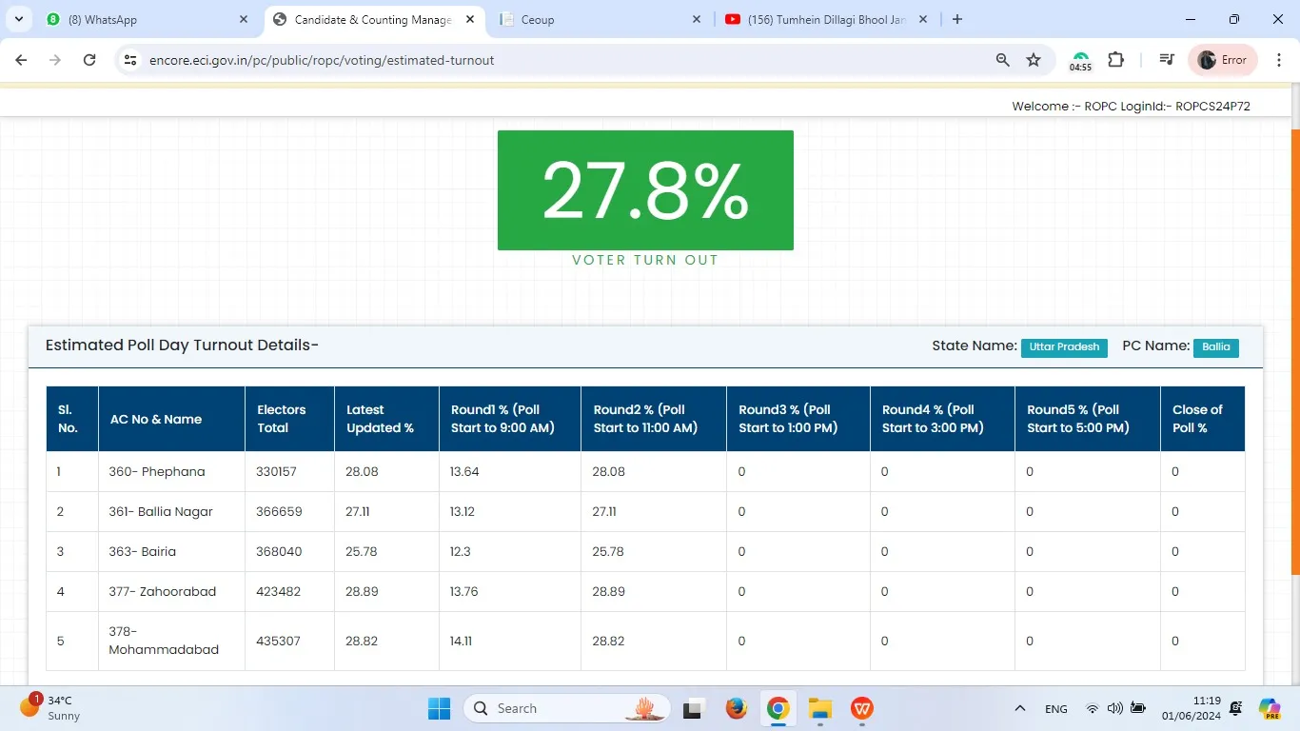This screenshot has height=731, width=1300.
Task: Click the Round4 % column header
Action: (941, 419)
